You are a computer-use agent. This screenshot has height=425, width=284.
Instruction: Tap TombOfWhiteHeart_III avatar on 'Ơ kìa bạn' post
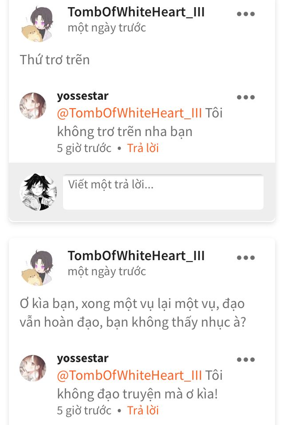tap(38, 268)
